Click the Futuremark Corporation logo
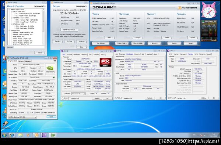 187,8
